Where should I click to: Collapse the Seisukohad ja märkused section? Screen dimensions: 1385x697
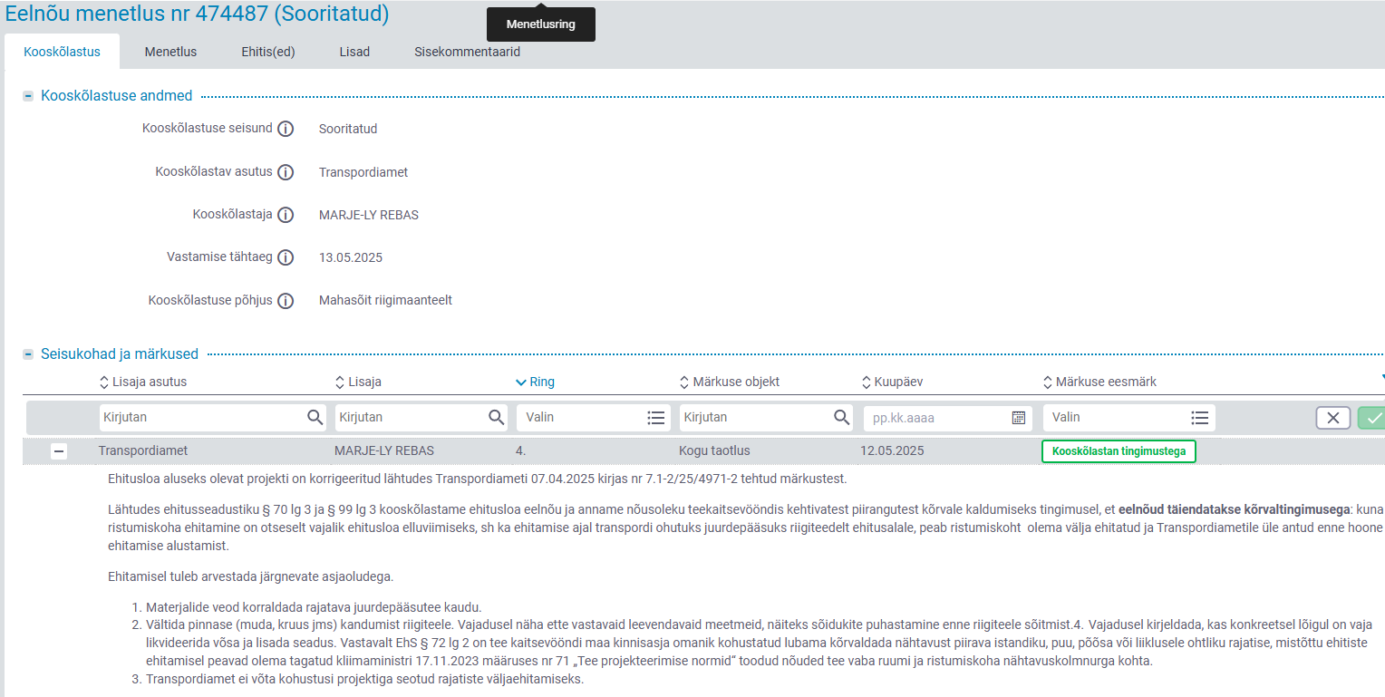(28, 354)
